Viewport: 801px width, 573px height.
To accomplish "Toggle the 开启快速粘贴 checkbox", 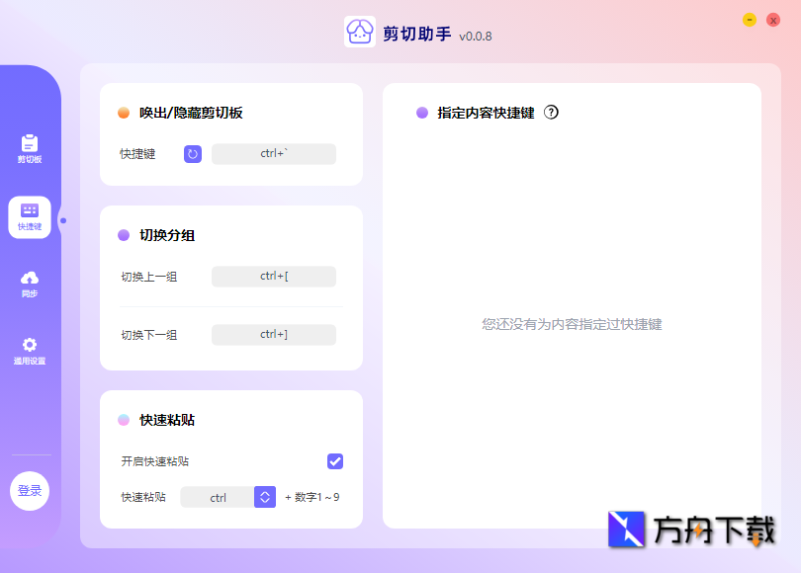I will (335, 461).
